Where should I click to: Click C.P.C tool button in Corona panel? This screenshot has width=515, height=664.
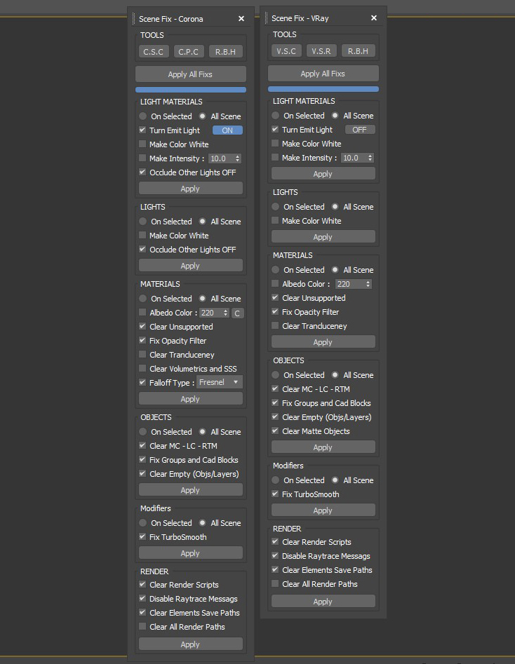tap(189, 52)
